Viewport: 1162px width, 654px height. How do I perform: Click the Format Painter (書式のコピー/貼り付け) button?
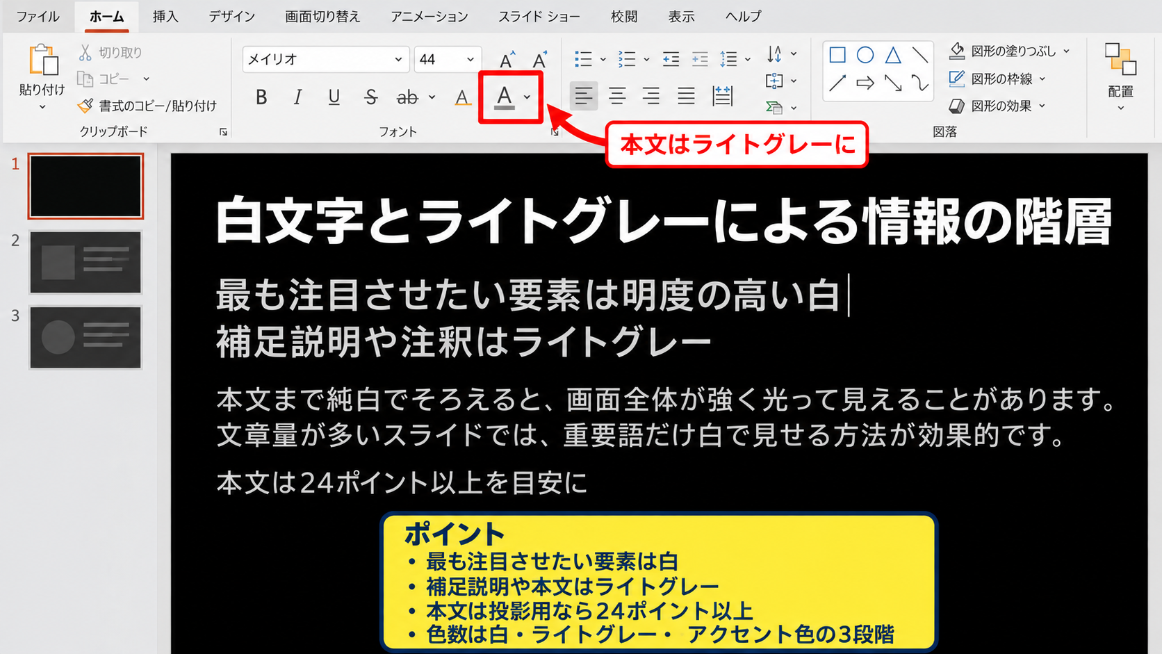point(147,106)
